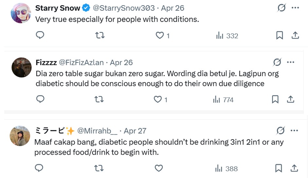Repost the tweet by @Mirrahb__
The height and width of the screenshot is (178, 308).
99,168
